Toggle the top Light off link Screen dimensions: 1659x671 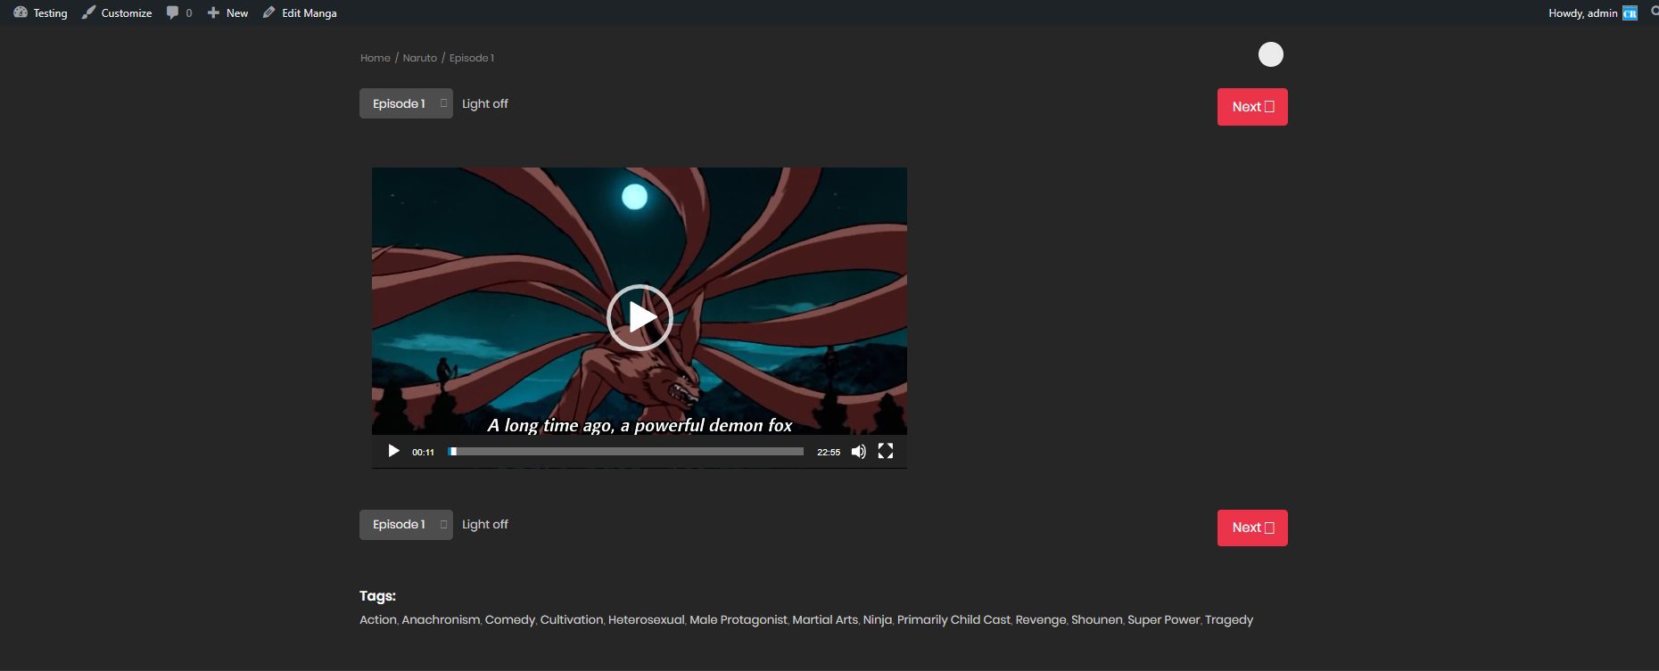tap(485, 103)
